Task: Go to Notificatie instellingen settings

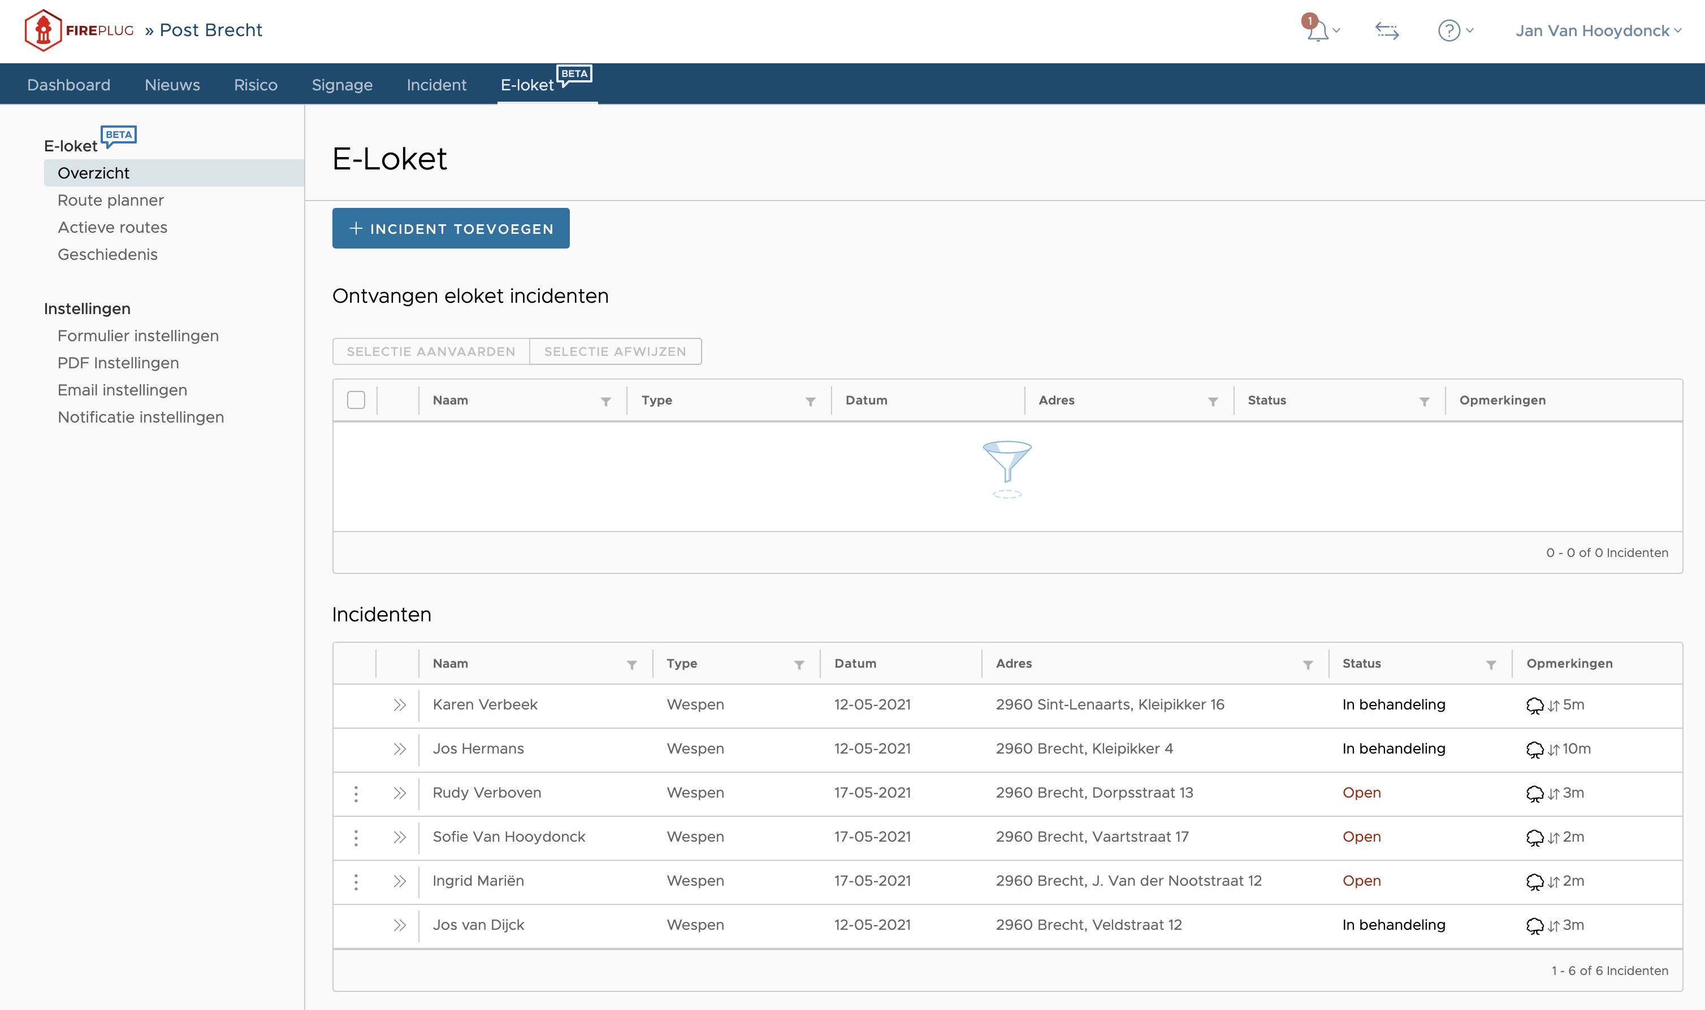Action: coord(140,417)
